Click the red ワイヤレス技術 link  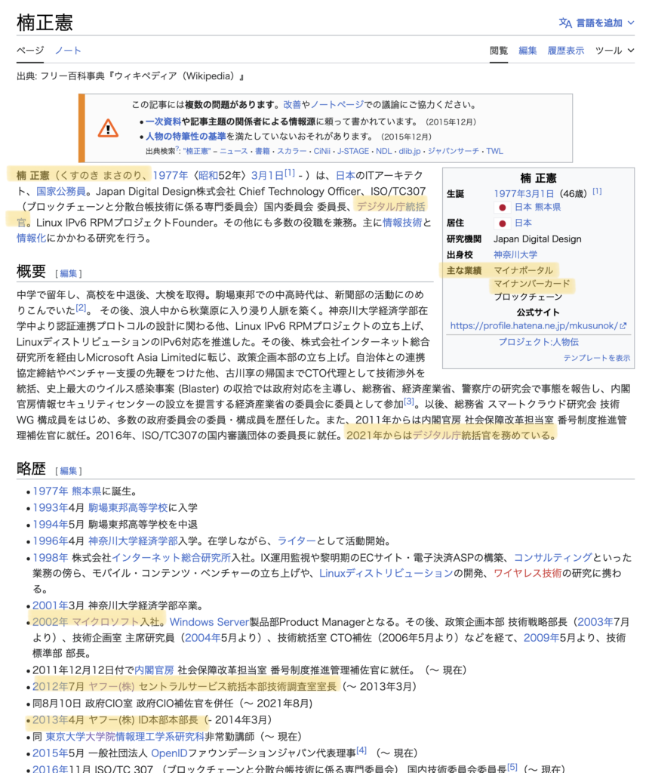pos(527,573)
